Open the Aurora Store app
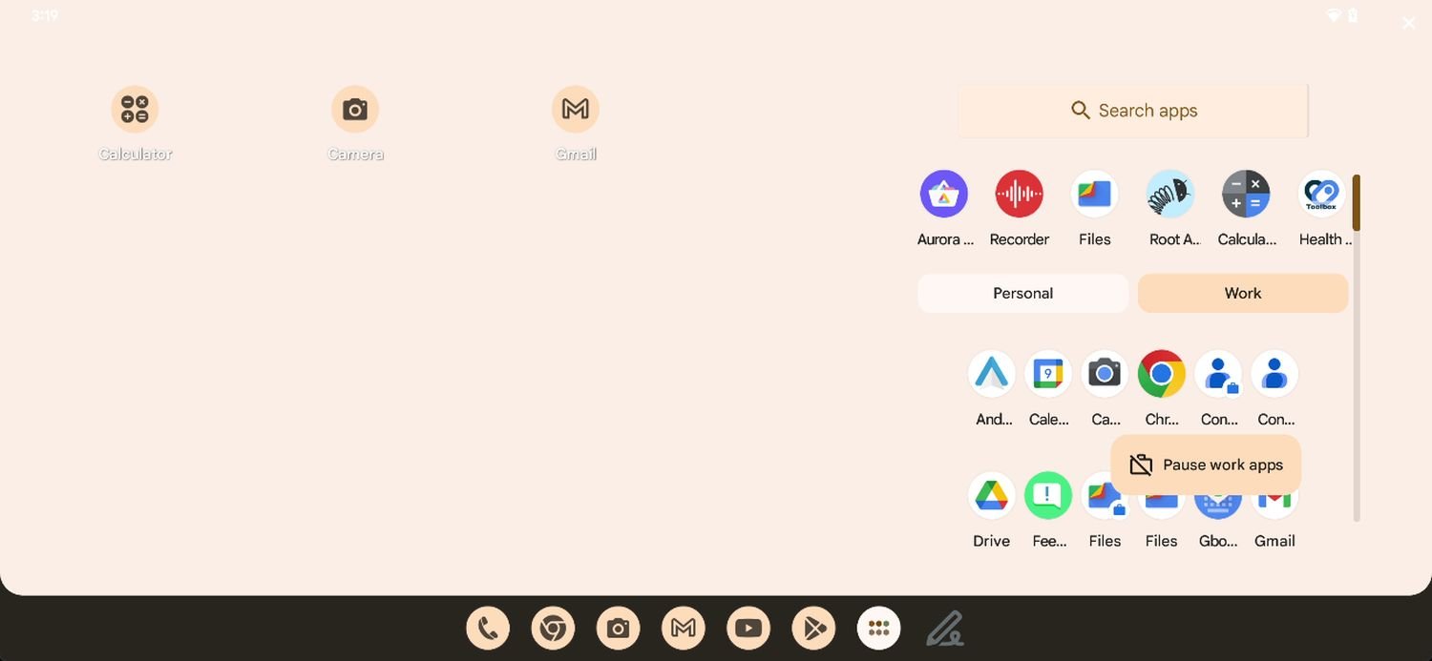The height and width of the screenshot is (661, 1432). click(943, 195)
